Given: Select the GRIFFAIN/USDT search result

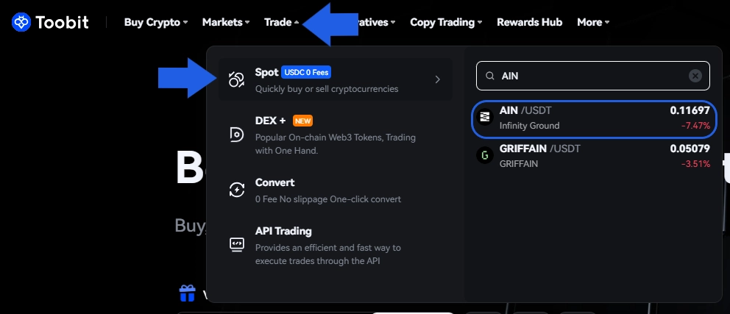Looking at the screenshot, I should [x=592, y=155].
